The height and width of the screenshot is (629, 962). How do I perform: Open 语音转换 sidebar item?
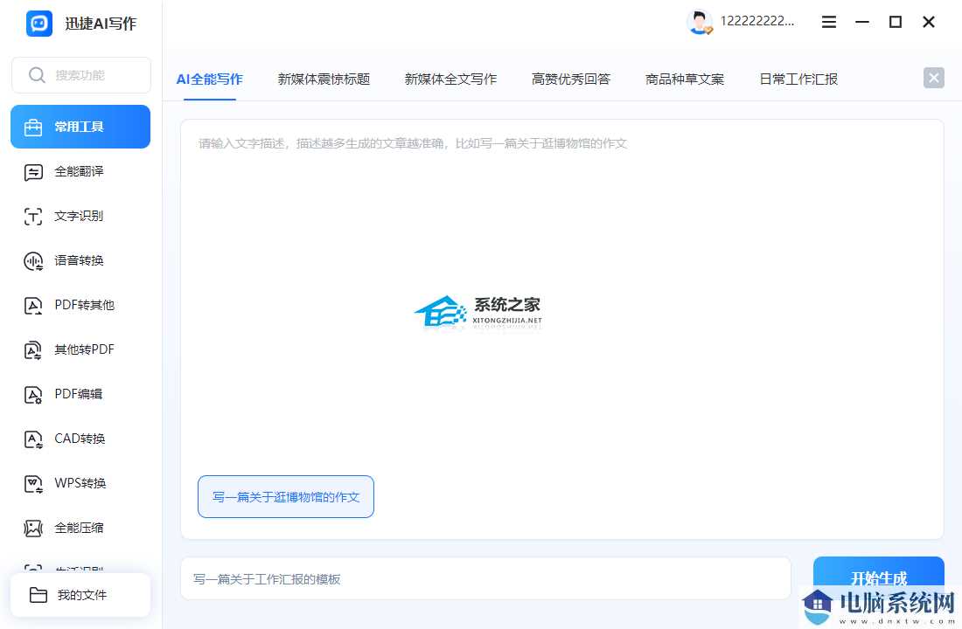[x=80, y=260]
